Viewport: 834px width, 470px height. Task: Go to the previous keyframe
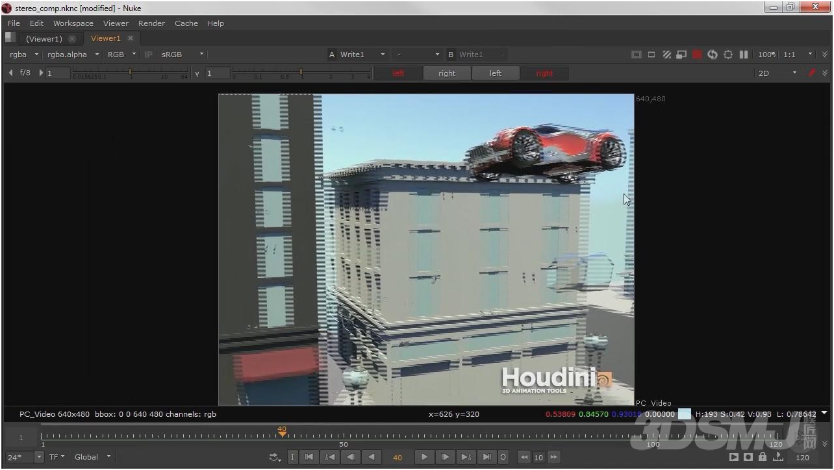coord(330,457)
